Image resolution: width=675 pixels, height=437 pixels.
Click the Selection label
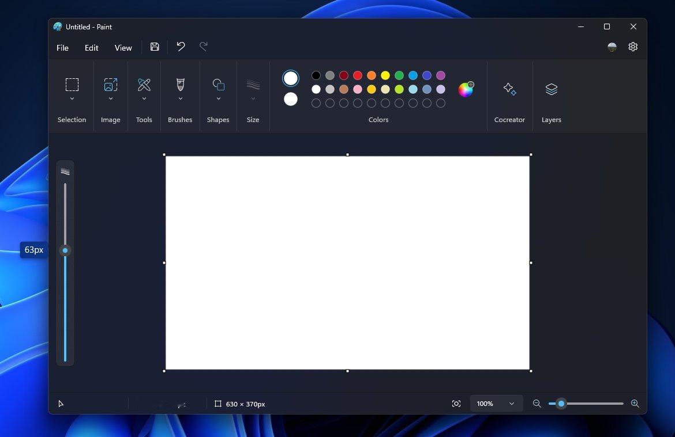[x=72, y=120]
